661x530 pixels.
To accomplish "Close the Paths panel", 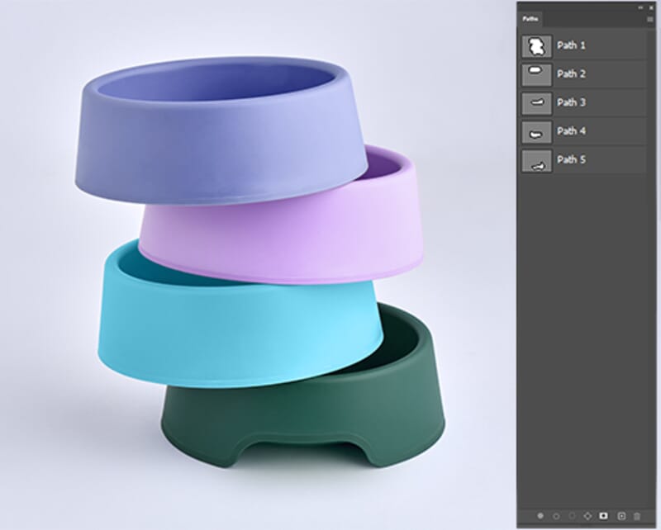I will pos(651,7).
